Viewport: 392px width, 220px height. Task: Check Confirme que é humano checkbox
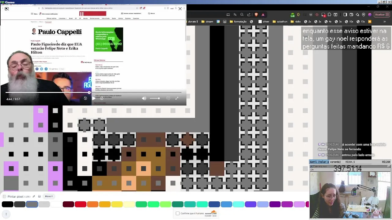tap(178, 213)
